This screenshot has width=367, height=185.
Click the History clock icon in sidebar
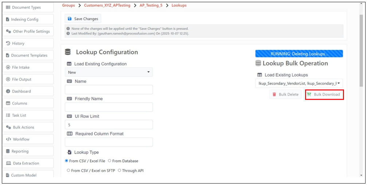pyautogui.click(x=8, y=43)
